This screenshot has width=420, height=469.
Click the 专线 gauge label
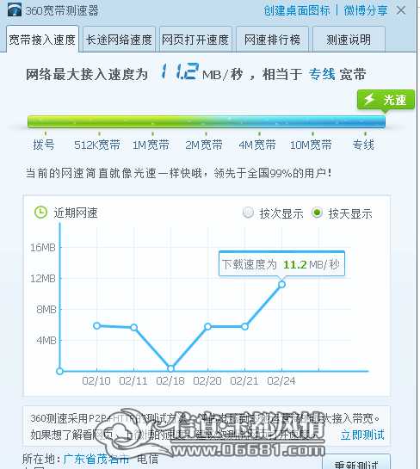tap(363, 145)
